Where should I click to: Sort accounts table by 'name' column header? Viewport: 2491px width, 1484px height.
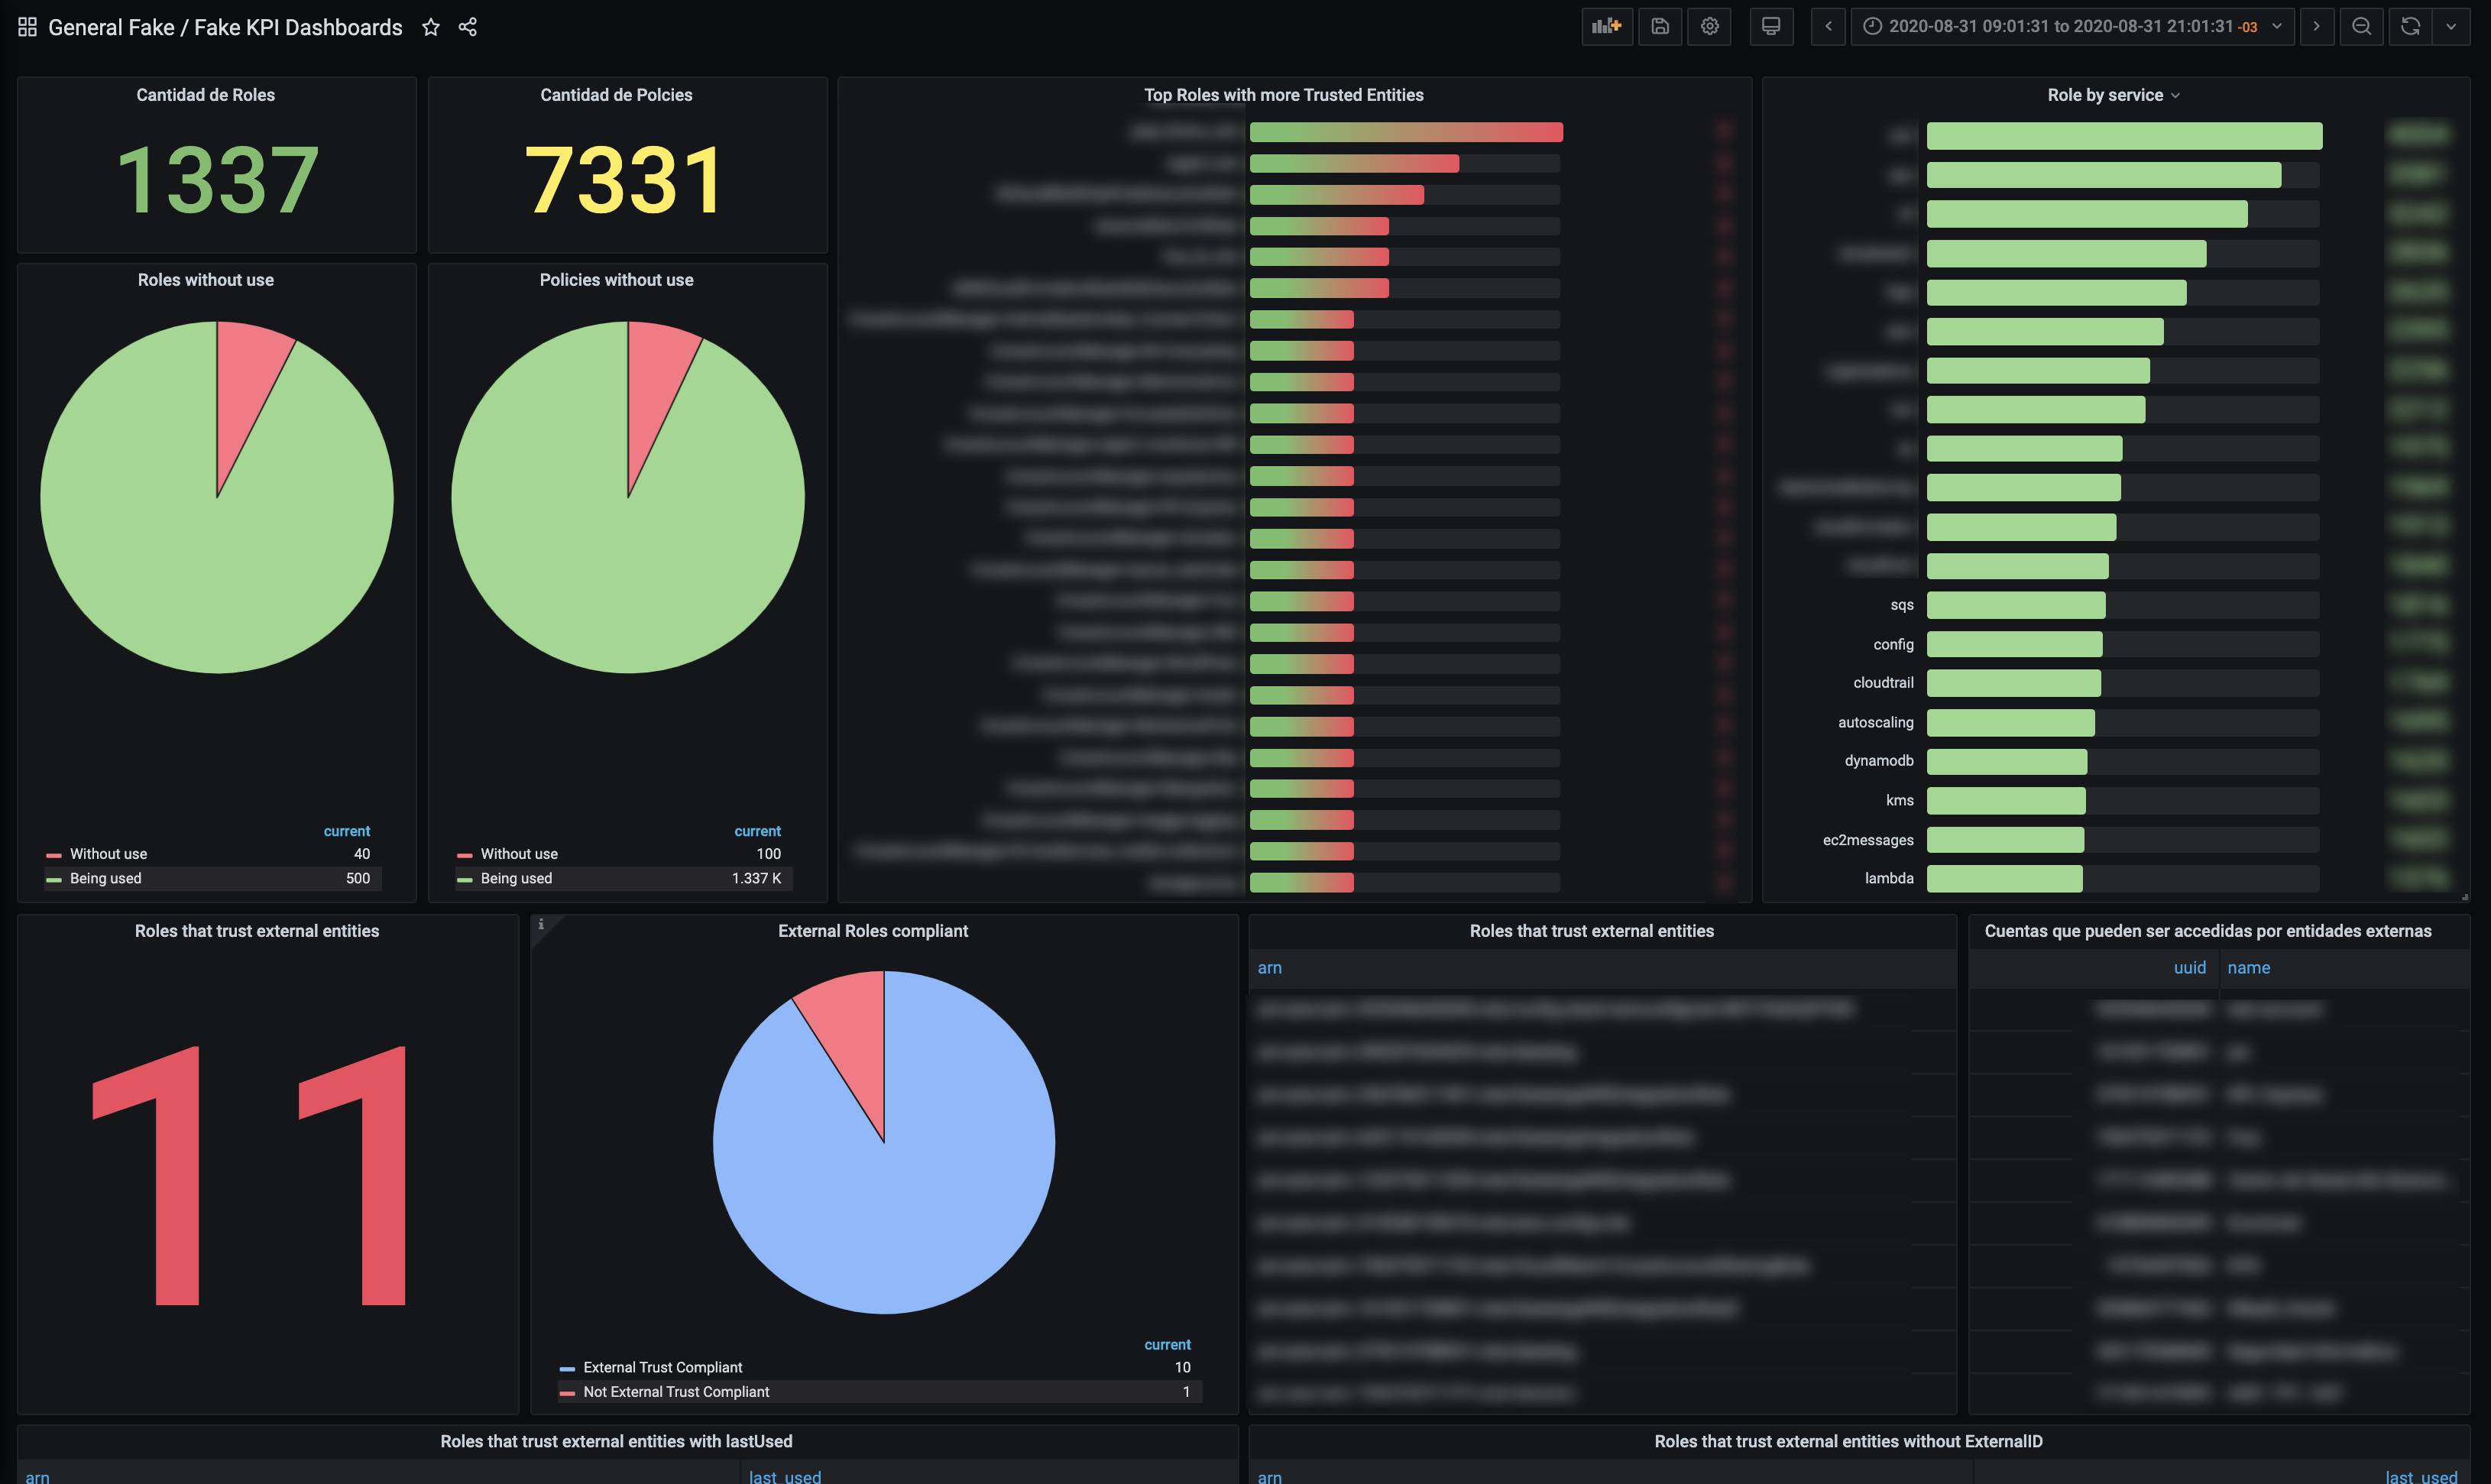pos(2248,967)
